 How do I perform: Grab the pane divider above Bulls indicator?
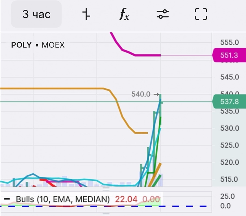tap(106, 189)
